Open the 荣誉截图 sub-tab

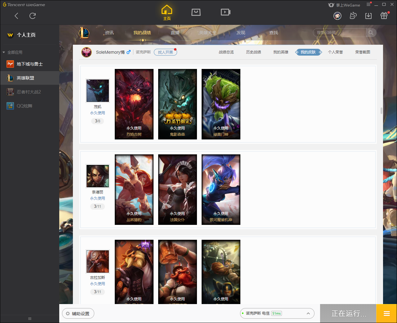pyautogui.click(x=363, y=52)
